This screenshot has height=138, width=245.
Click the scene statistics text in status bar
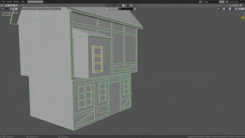[x=216, y=136]
